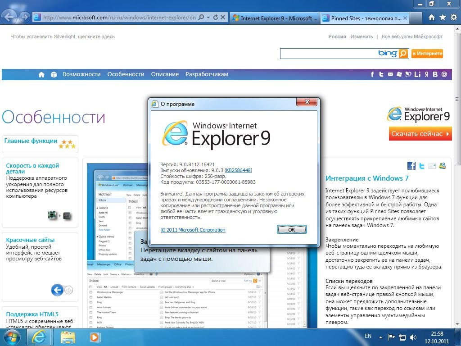Screen dimensions: 461x346
Task: Click the browser Forward arrow button
Action: [x=25, y=18]
